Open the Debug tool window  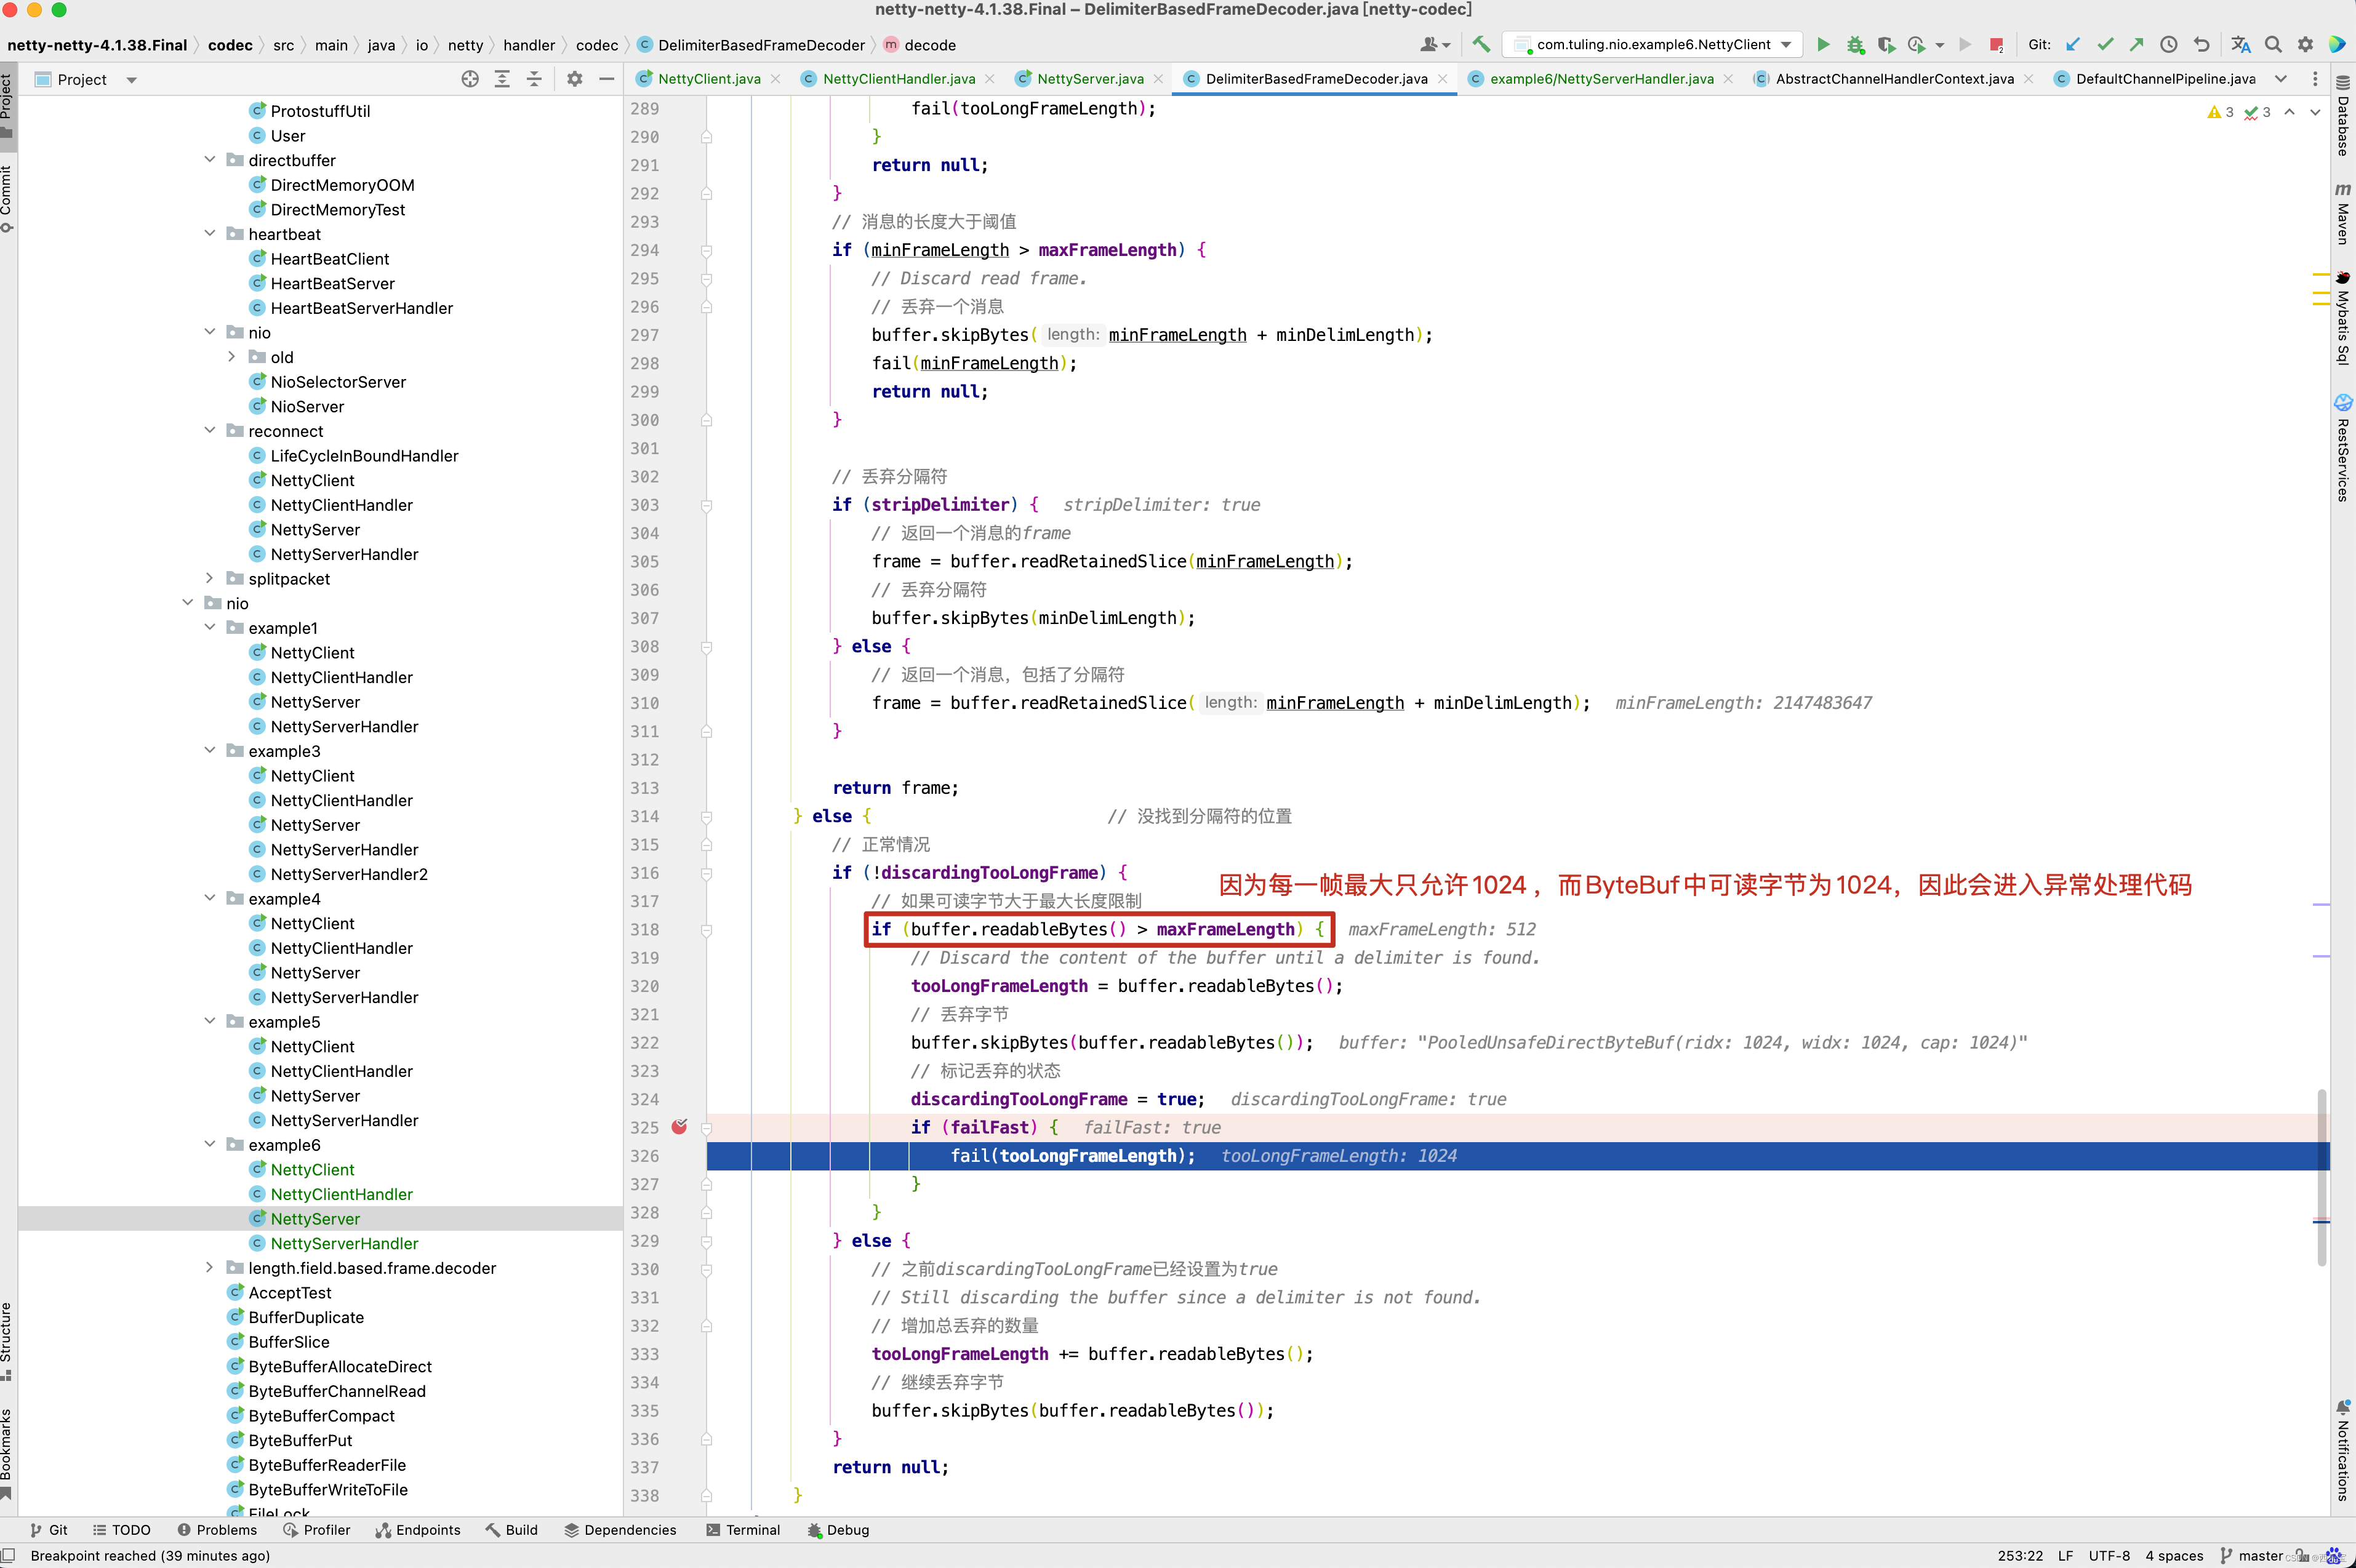838,1530
